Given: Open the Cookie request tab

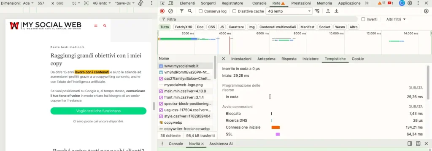Looking at the screenshot, I should click(x=358, y=59).
